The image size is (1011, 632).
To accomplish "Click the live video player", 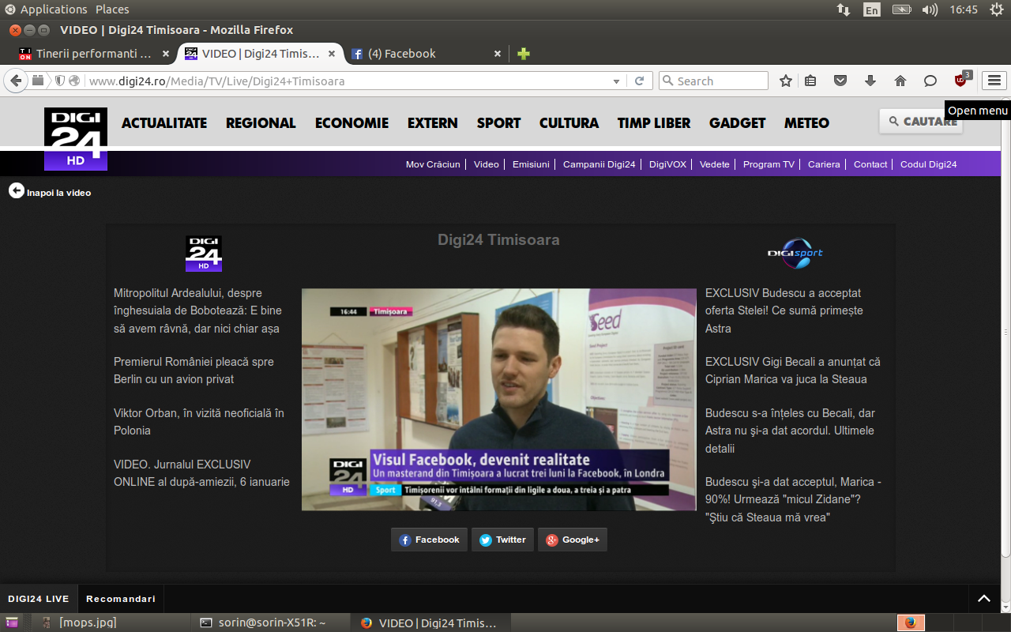I will tap(499, 400).
